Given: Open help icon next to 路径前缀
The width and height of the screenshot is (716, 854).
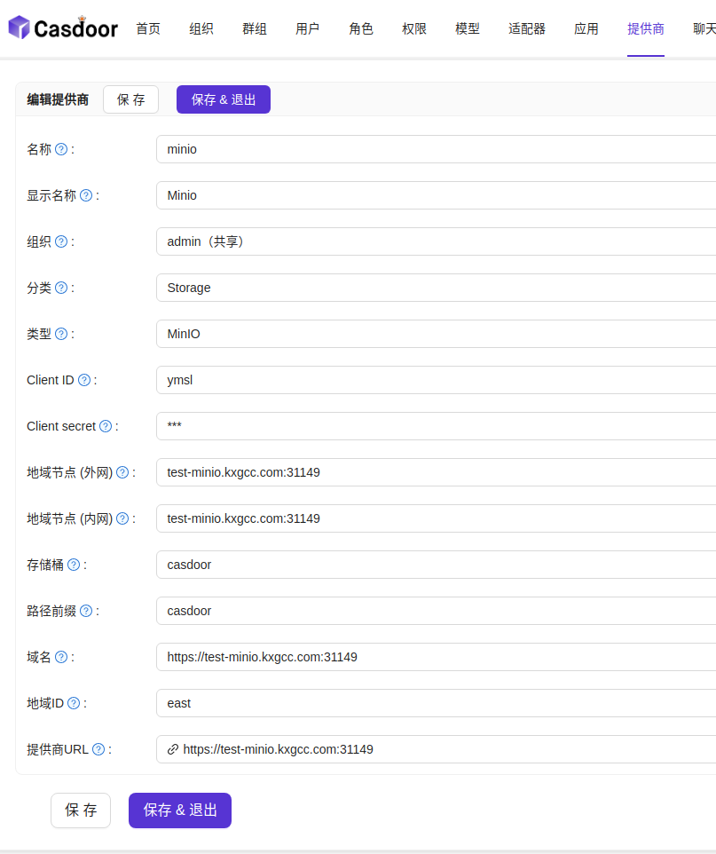Looking at the screenshot, I should pos(85,610).
